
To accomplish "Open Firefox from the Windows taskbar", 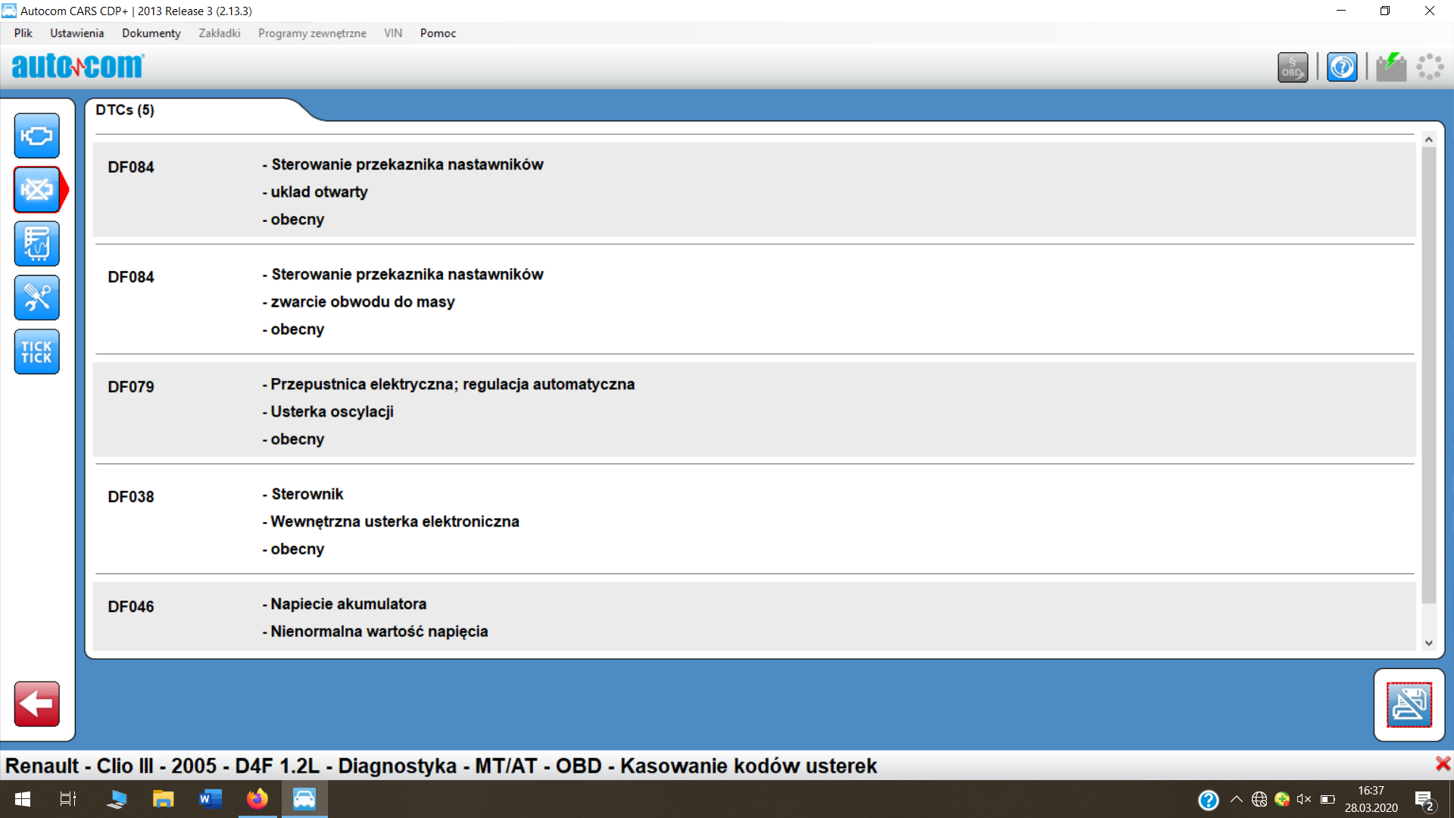I will (257, 799).
